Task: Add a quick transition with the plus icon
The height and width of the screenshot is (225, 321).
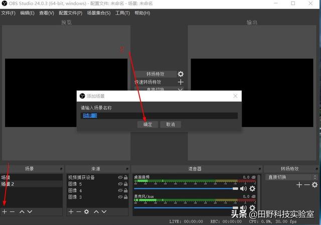Action: coord(181,82)
